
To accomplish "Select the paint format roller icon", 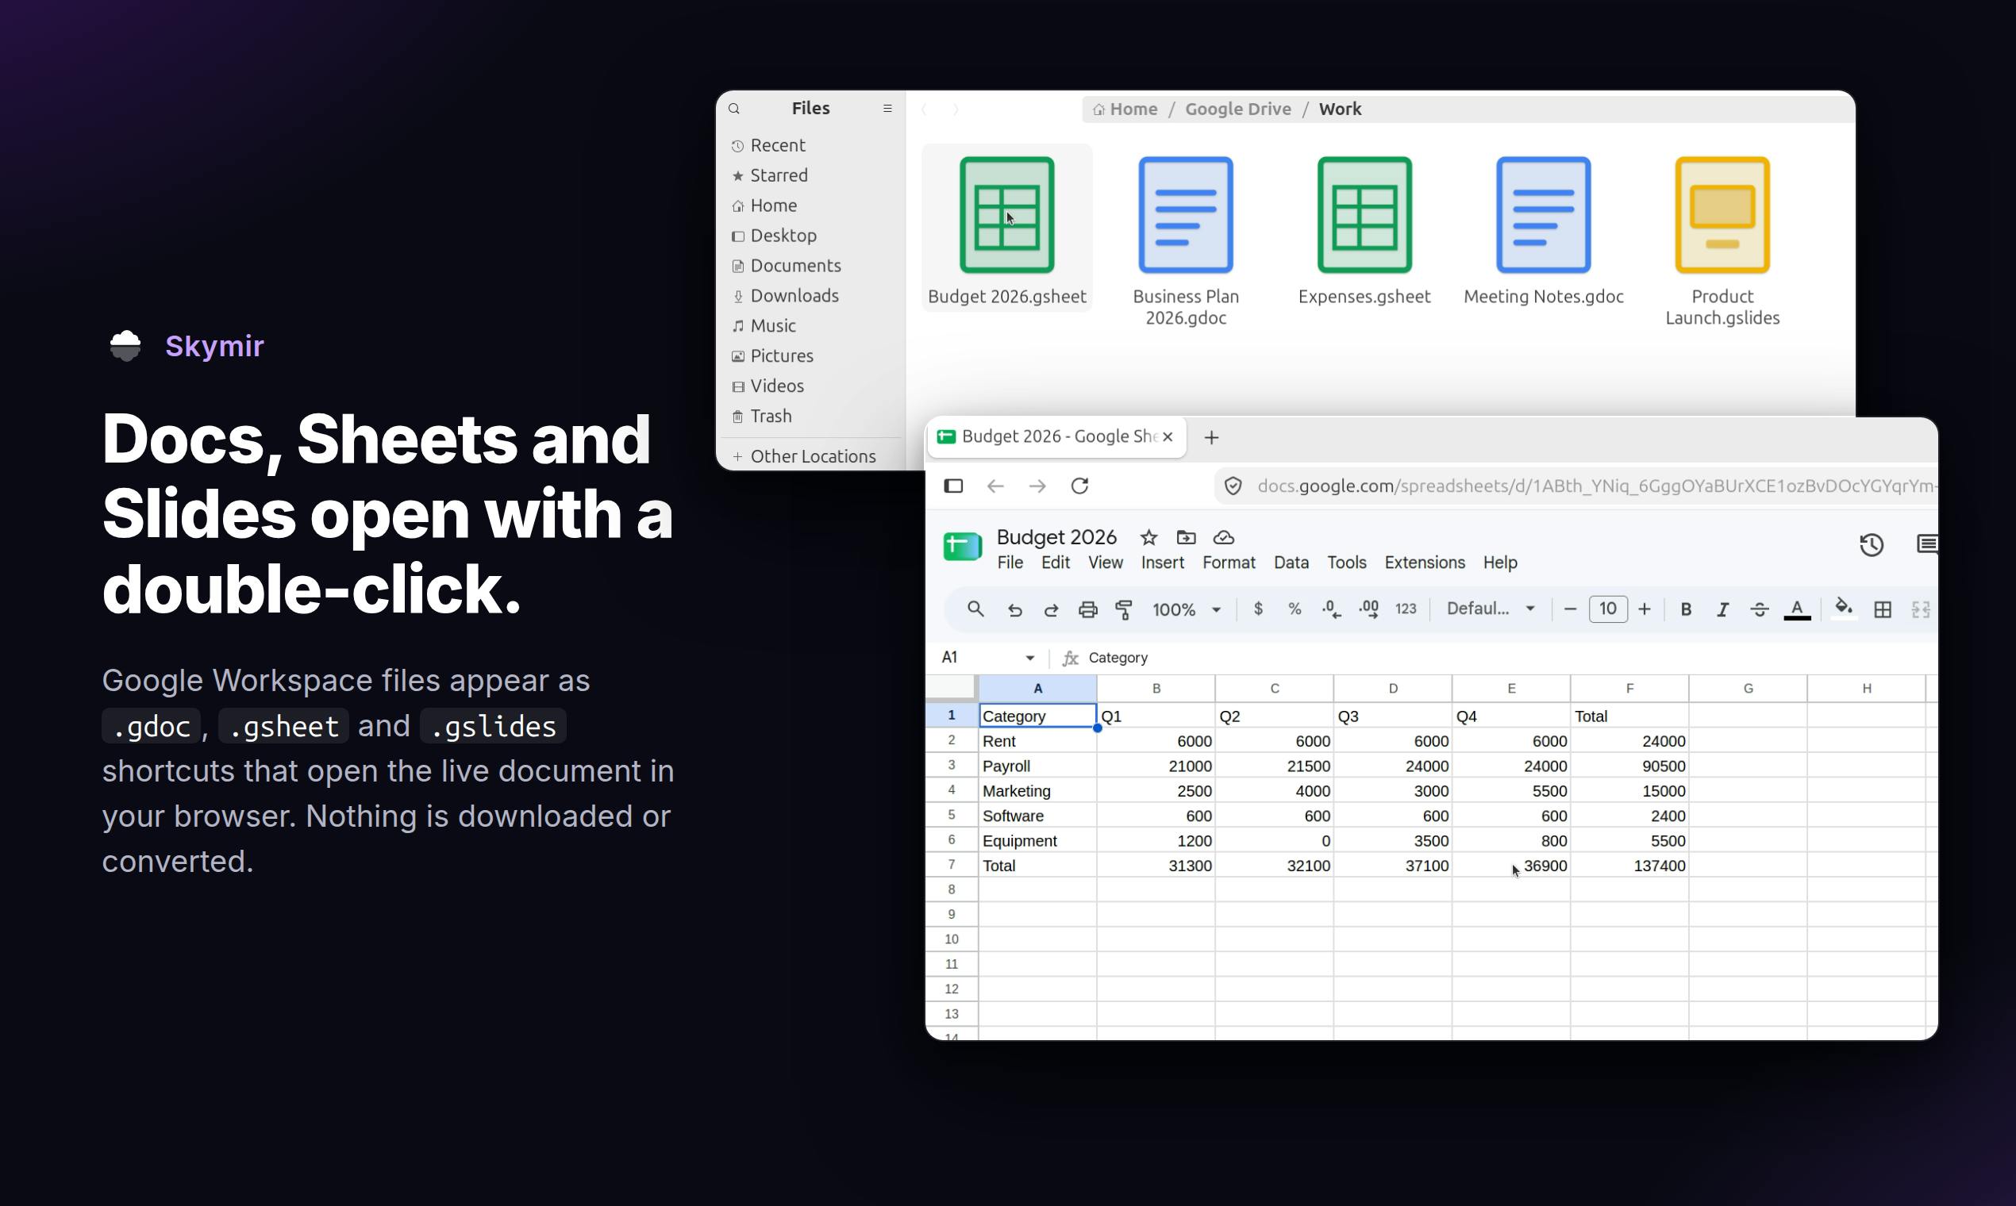I will [x=1124, y=609].
